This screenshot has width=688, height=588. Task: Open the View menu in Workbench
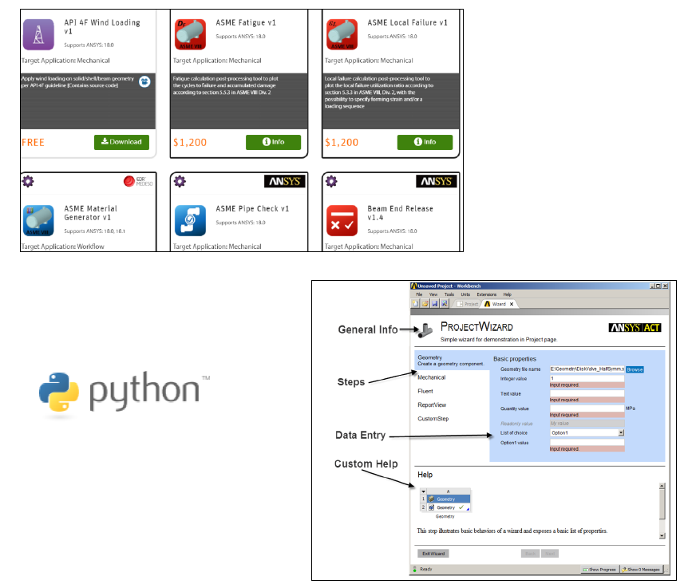pos(433,294)
